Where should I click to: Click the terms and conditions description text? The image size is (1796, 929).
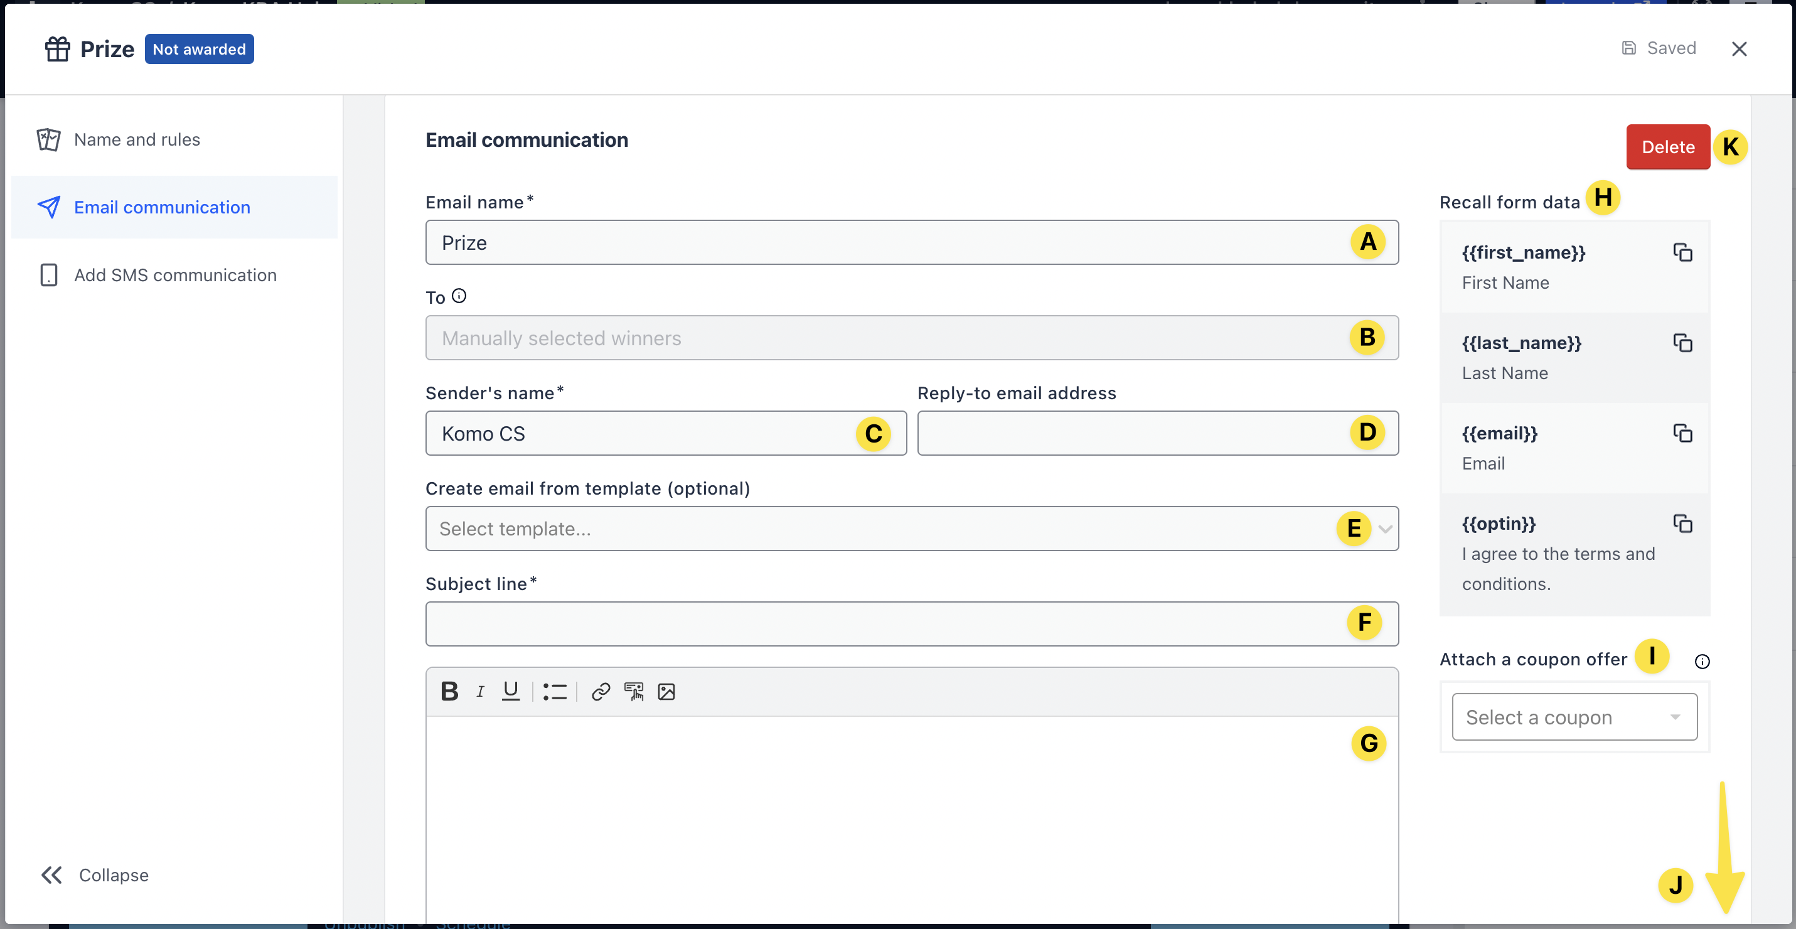[x=1558, y=569]
